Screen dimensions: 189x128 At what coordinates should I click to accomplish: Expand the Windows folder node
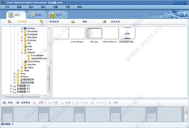click(14, 77)
